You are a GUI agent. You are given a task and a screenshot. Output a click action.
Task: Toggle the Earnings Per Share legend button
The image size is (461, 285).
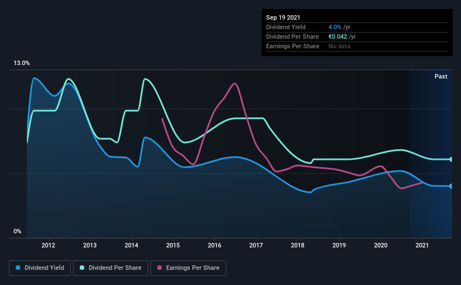188,268
